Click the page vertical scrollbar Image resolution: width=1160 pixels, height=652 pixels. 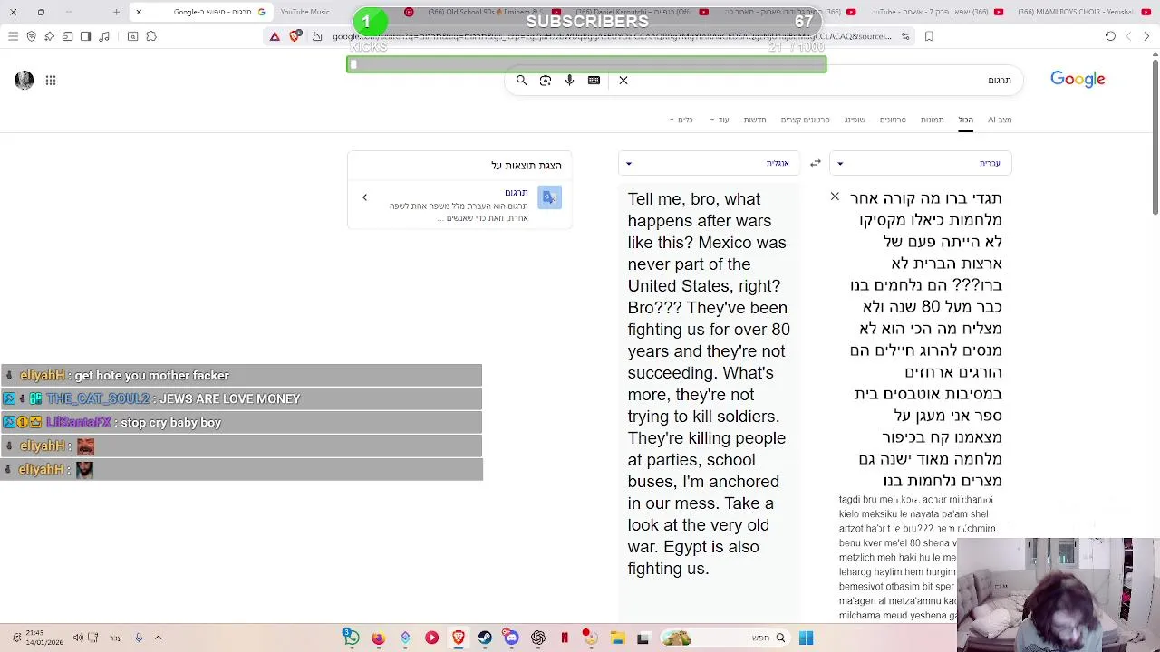1155,136
